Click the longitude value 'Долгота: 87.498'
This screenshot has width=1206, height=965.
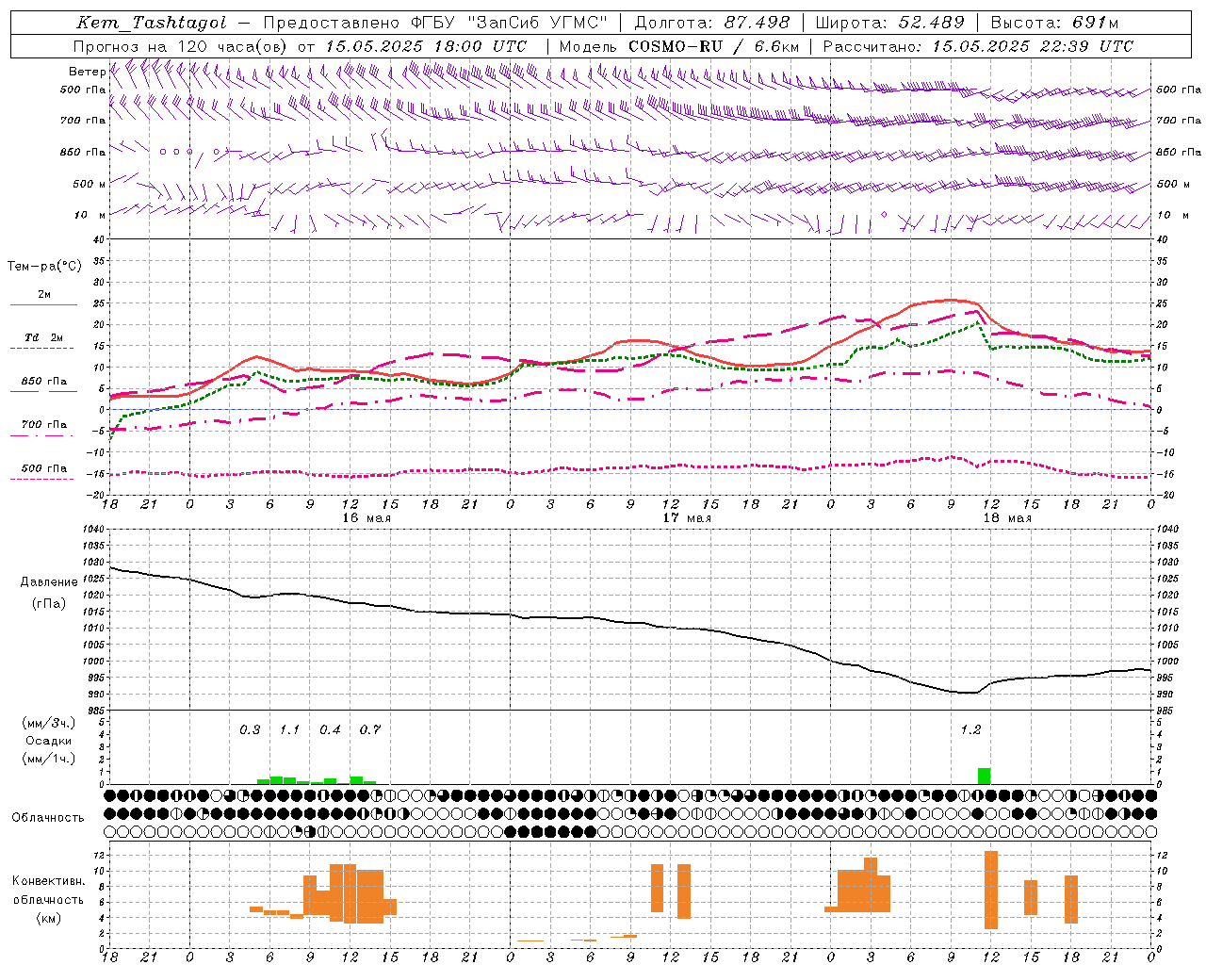pos(712,23)
